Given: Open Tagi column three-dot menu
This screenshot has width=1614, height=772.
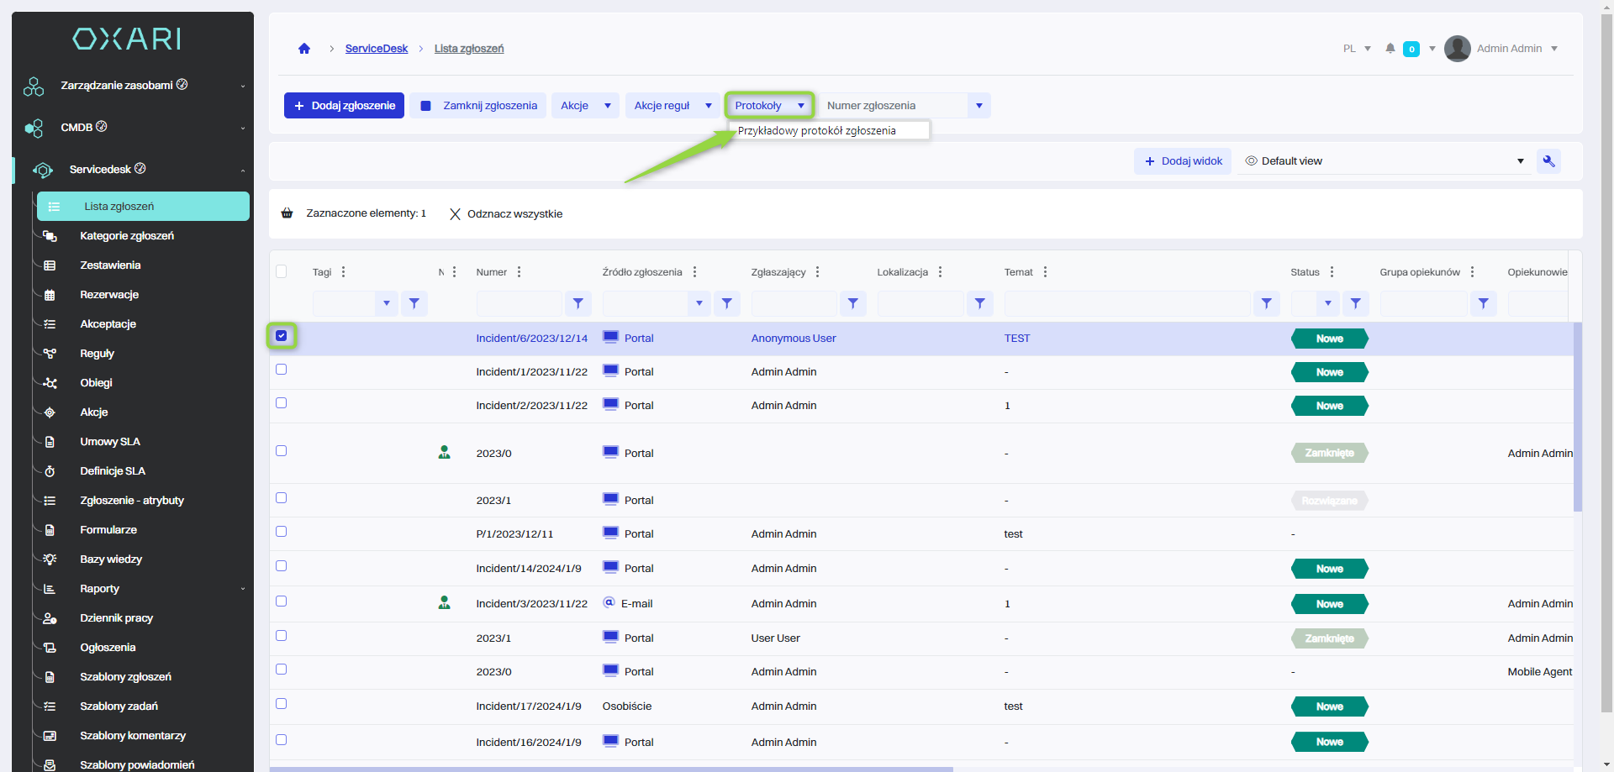Looking at the screenshot, I should pyautogui.click(x=344, y=272).
